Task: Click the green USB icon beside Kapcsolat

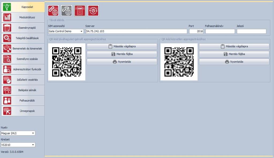Action: click(x=7, y=7)
